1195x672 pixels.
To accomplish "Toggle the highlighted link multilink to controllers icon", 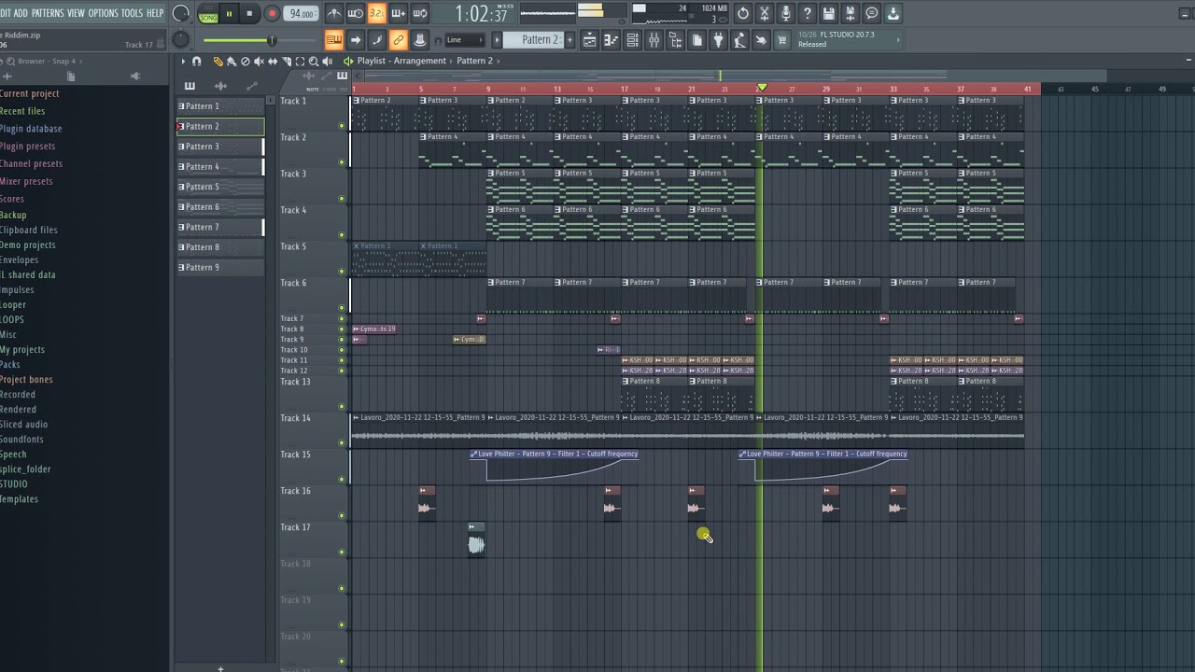I will click(x=398, y=40).
